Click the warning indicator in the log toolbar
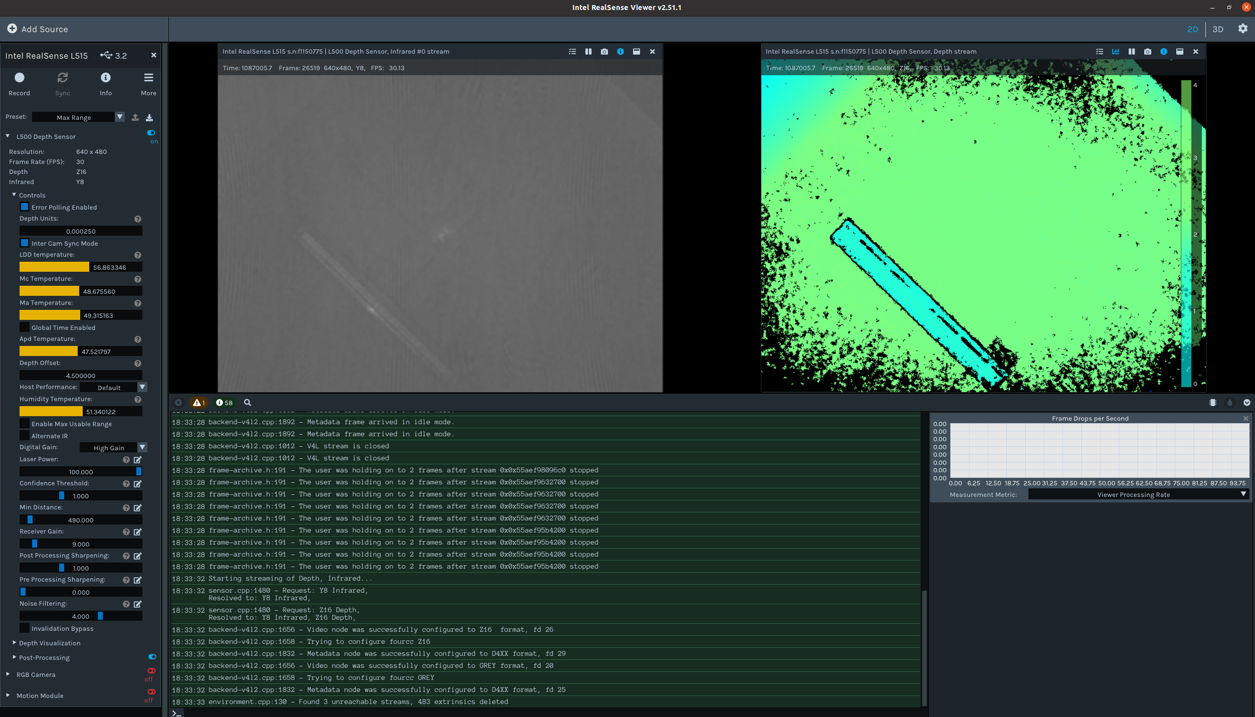 198,403
